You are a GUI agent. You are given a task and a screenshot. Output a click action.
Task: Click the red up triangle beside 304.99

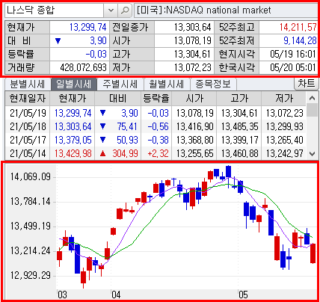[102, 153]
